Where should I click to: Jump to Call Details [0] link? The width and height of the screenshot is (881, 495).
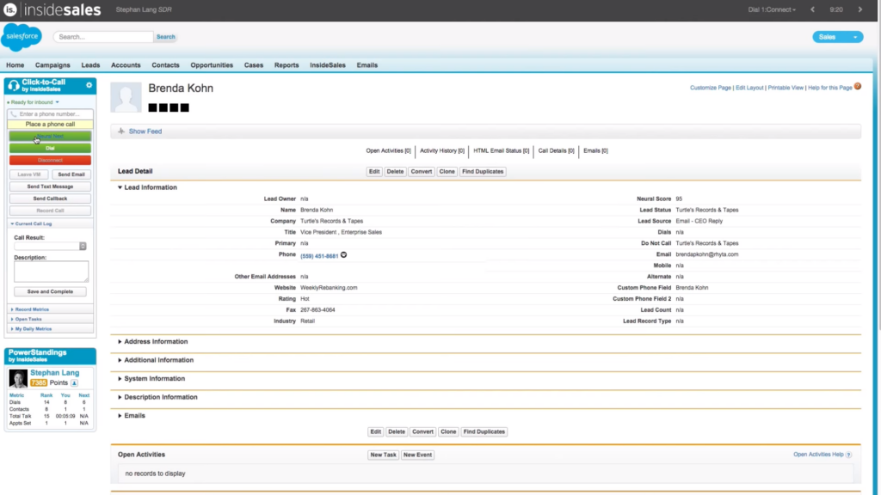point(557,150)
